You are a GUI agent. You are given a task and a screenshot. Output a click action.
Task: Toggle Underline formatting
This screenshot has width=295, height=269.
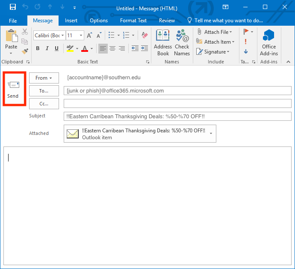56,48
